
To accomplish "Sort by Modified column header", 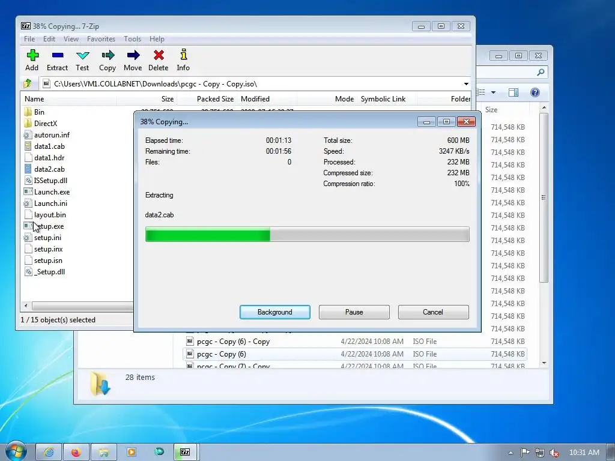I will point(267,99).
